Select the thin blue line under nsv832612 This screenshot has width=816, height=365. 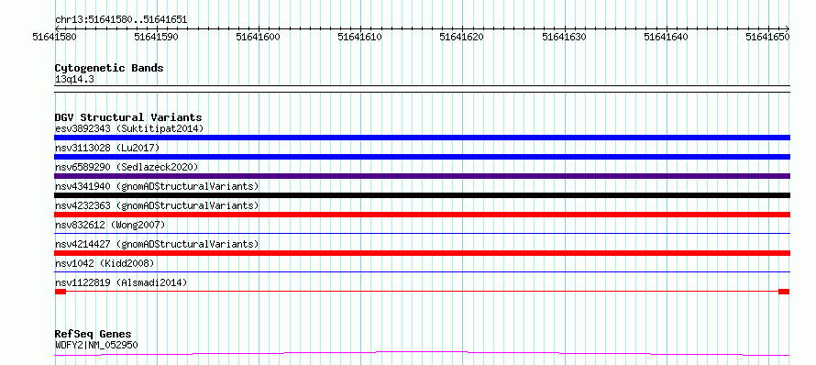tap(422, 233)
